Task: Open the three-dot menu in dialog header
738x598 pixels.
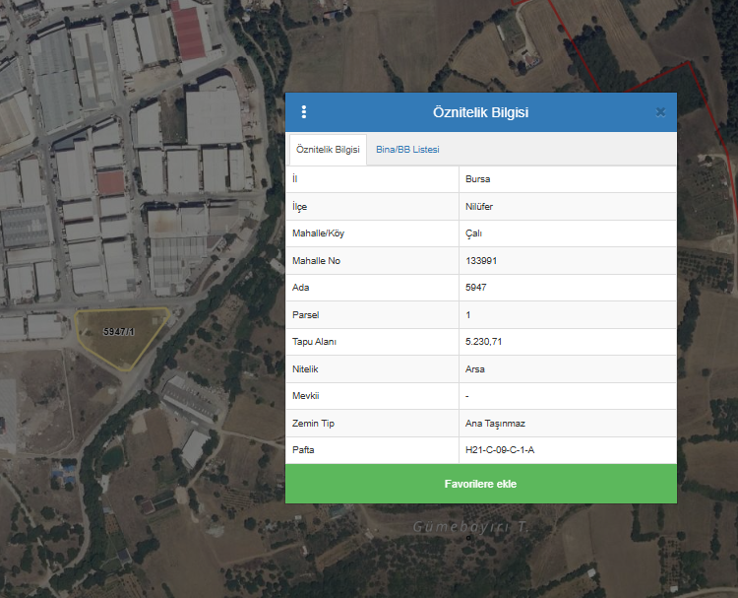Action: click(304, 112)
